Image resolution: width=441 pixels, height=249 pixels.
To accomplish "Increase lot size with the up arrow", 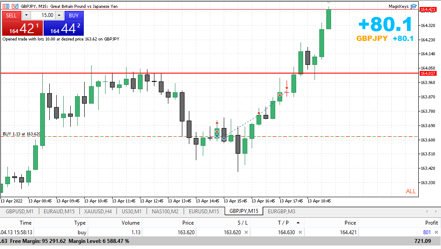I will tap(59, 15).
